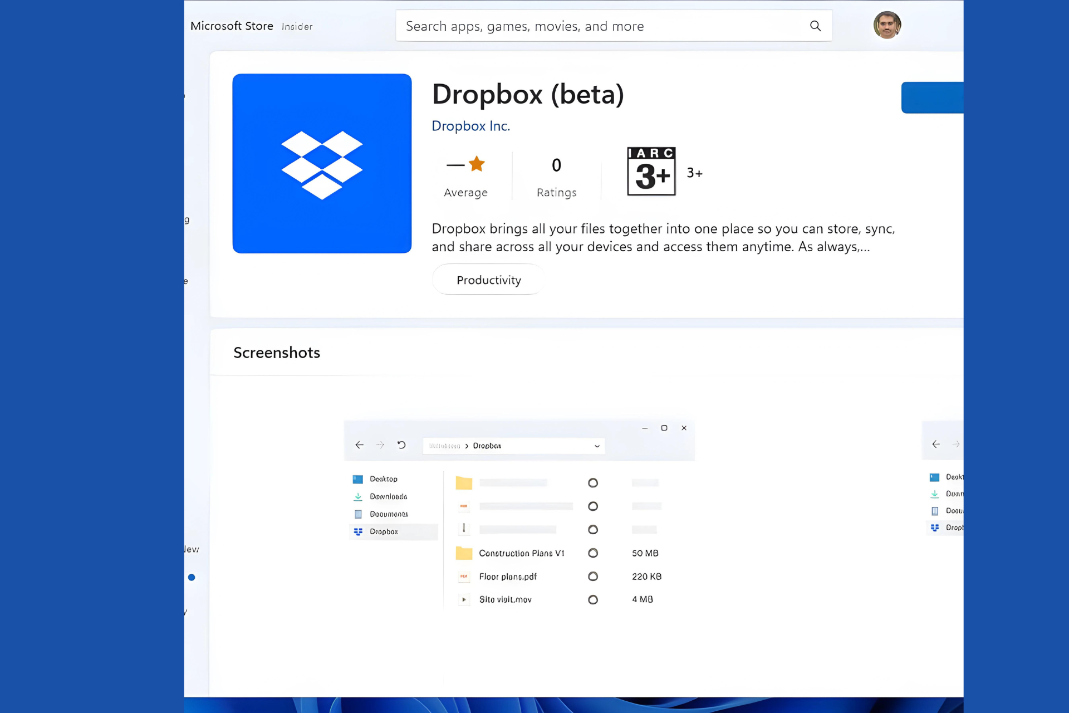Click the close X in screenshot window

[x=684, y=428]
